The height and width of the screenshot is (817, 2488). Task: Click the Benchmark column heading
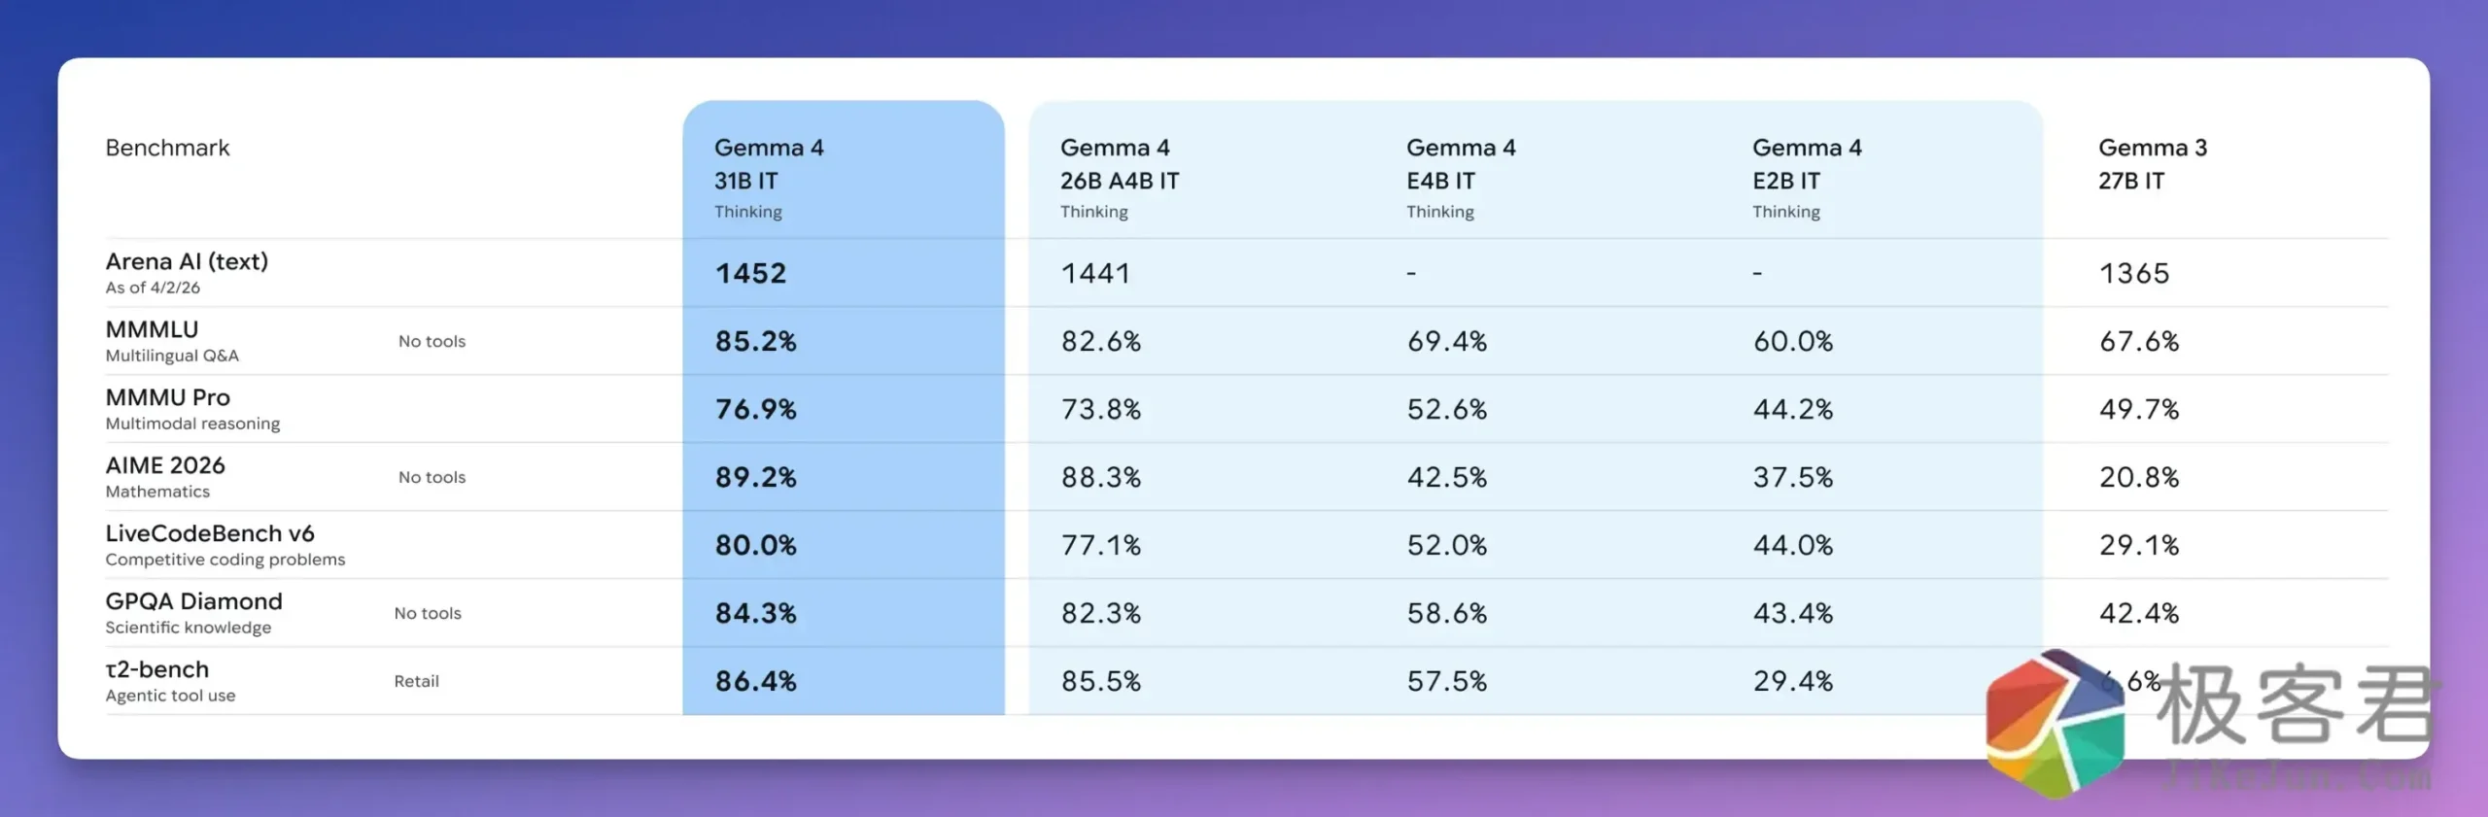click(x=167, y=148)
